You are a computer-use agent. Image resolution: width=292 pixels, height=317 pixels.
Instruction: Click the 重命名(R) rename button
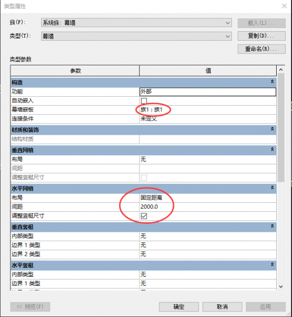[261, 49]
